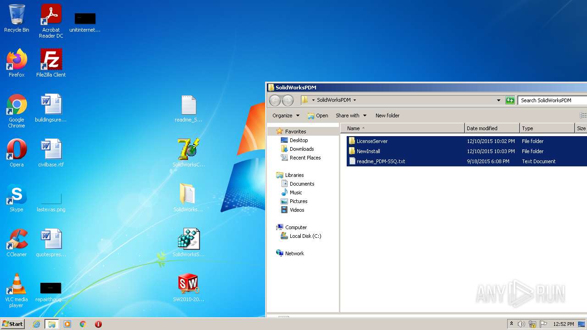
Task: Sort by Date modified column
Action: pos(493,128)
